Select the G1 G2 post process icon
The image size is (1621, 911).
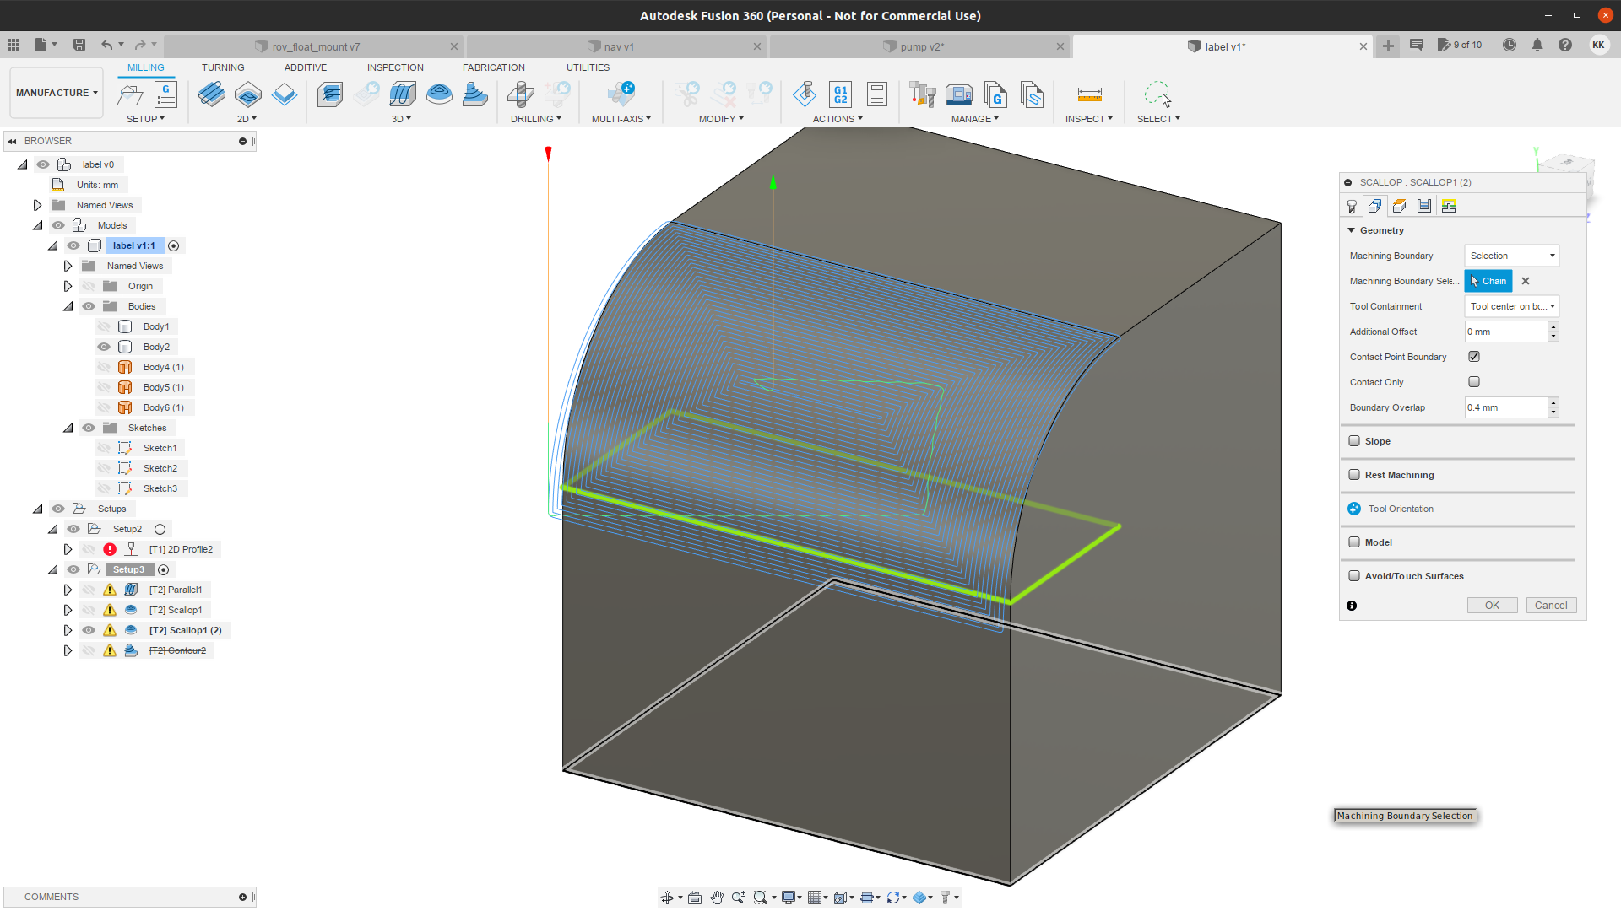[840, 94]
